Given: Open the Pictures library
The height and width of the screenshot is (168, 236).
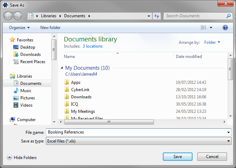Looking at the screenshot, I should 27,98.
